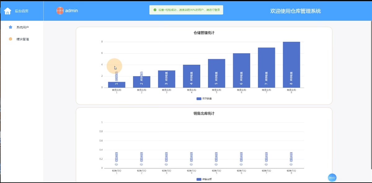
Task: Select the tallest bar for 商品名称 8
Action: click(x=291, y=64)
